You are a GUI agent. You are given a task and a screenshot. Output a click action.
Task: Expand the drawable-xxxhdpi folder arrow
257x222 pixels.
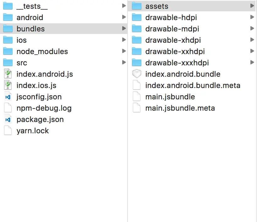click(x=252, y=62)
